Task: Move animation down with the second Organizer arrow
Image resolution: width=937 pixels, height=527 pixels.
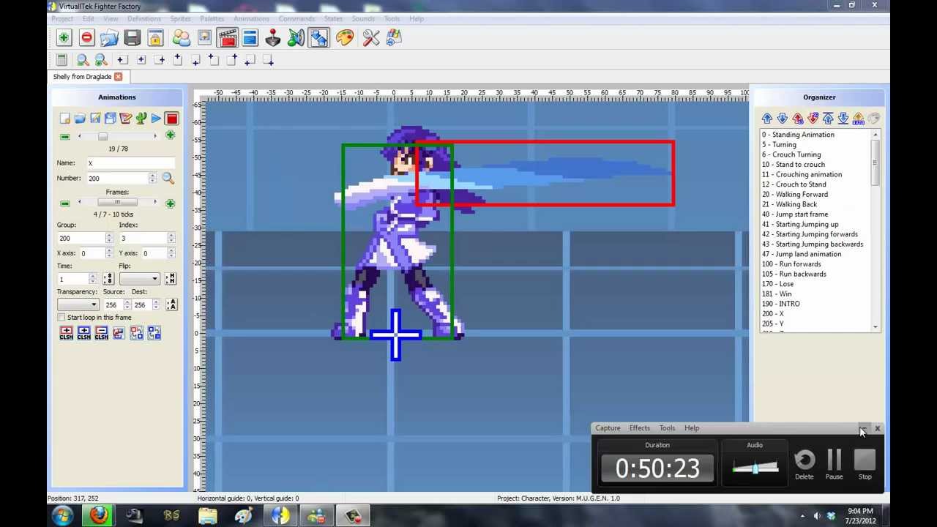Action: coord(782,118)
